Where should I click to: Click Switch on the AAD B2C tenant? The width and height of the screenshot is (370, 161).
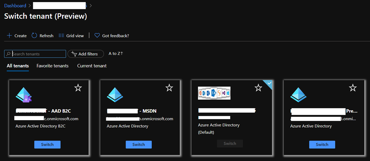point(47,144)
